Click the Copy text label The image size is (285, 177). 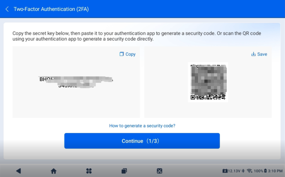click(131, 54)
